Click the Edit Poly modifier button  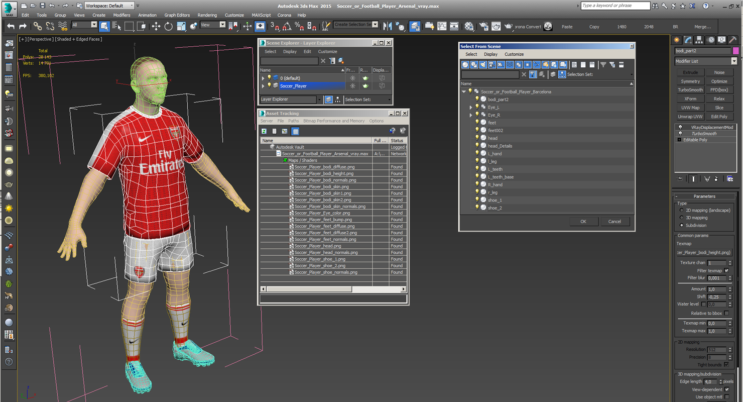pos(719,117)
